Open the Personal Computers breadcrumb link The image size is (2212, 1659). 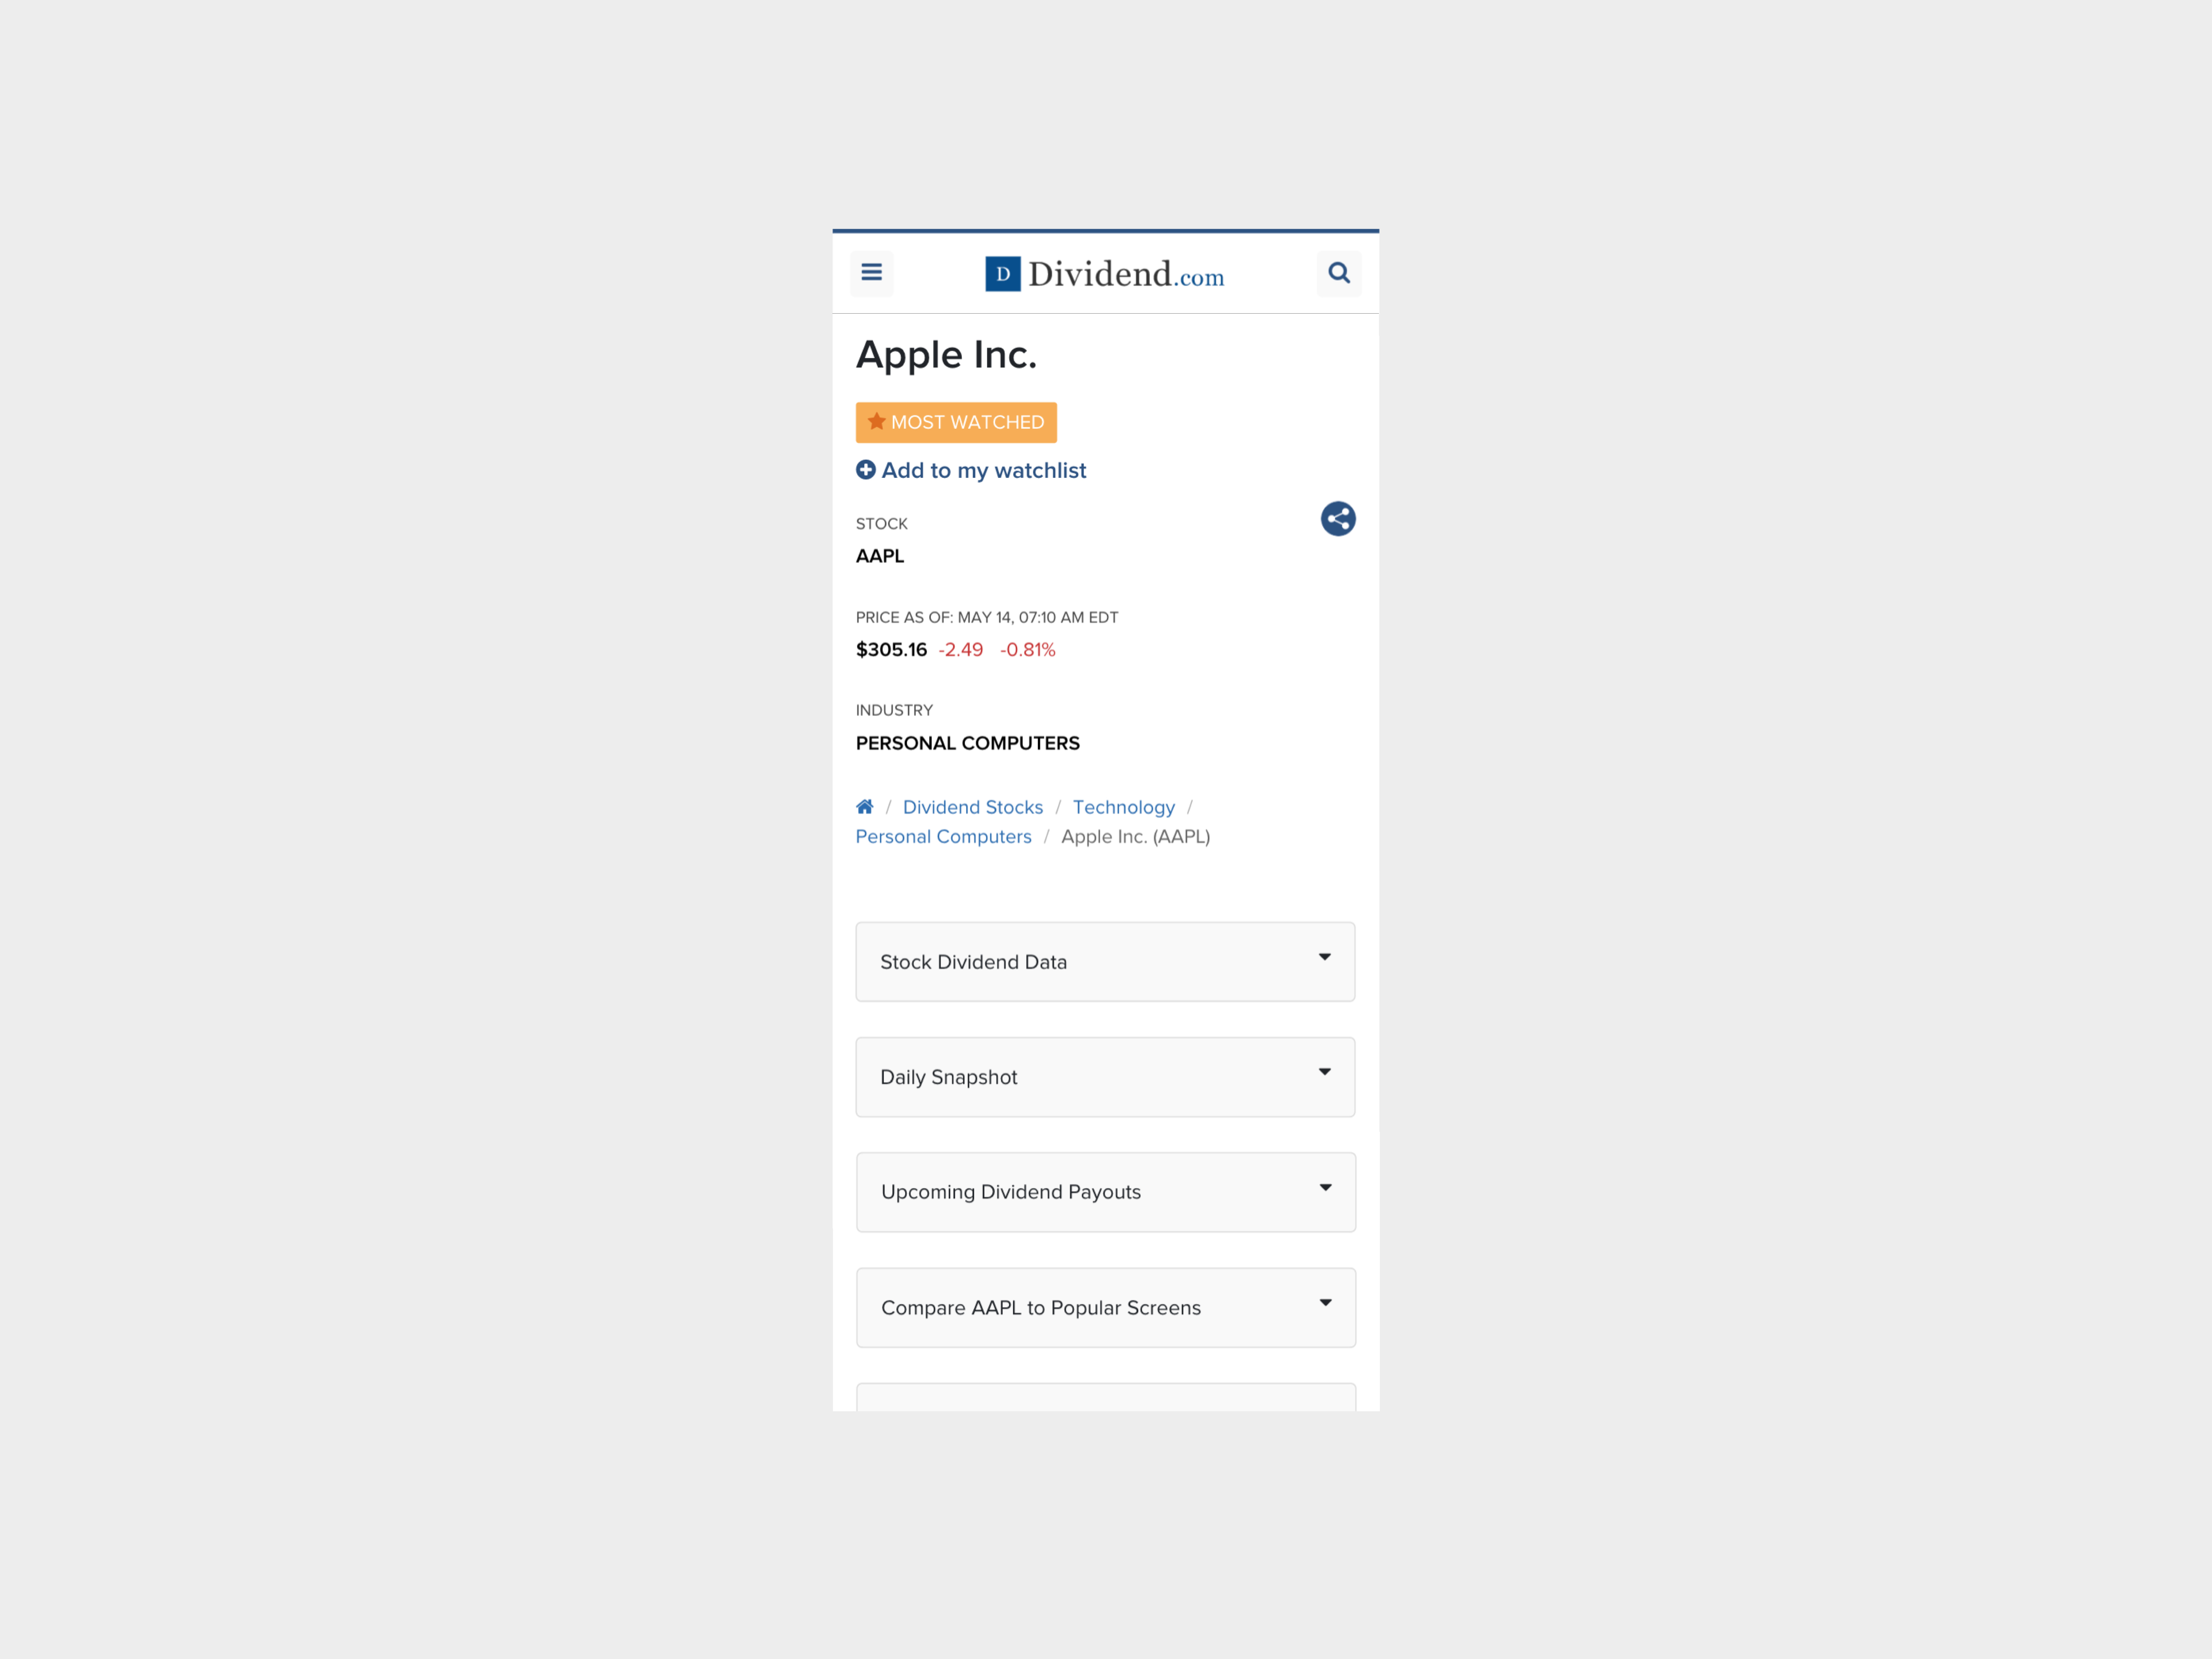[x=943, y=836]
